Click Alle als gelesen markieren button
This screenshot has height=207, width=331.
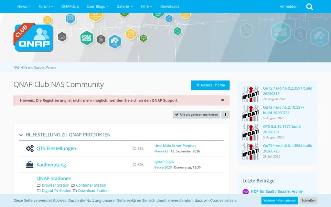click(x=196, y=114)
